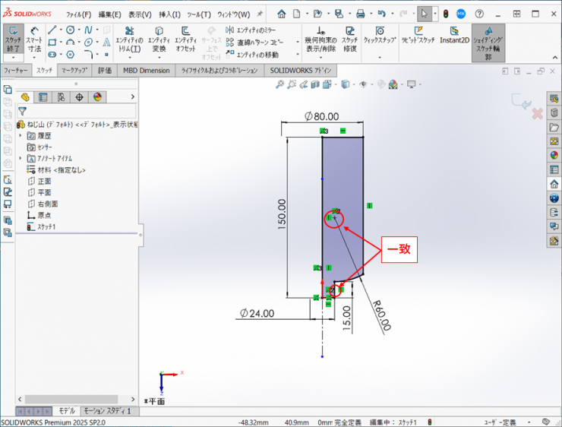
Task: Open the クイックスナップ dropdown arrow
Action: pyautogui.click(x=379, y=56)
